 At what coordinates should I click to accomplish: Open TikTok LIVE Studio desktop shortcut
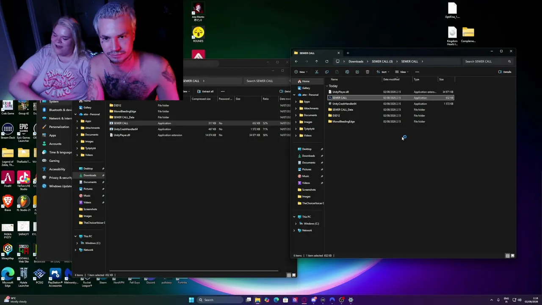click(24, 180)
